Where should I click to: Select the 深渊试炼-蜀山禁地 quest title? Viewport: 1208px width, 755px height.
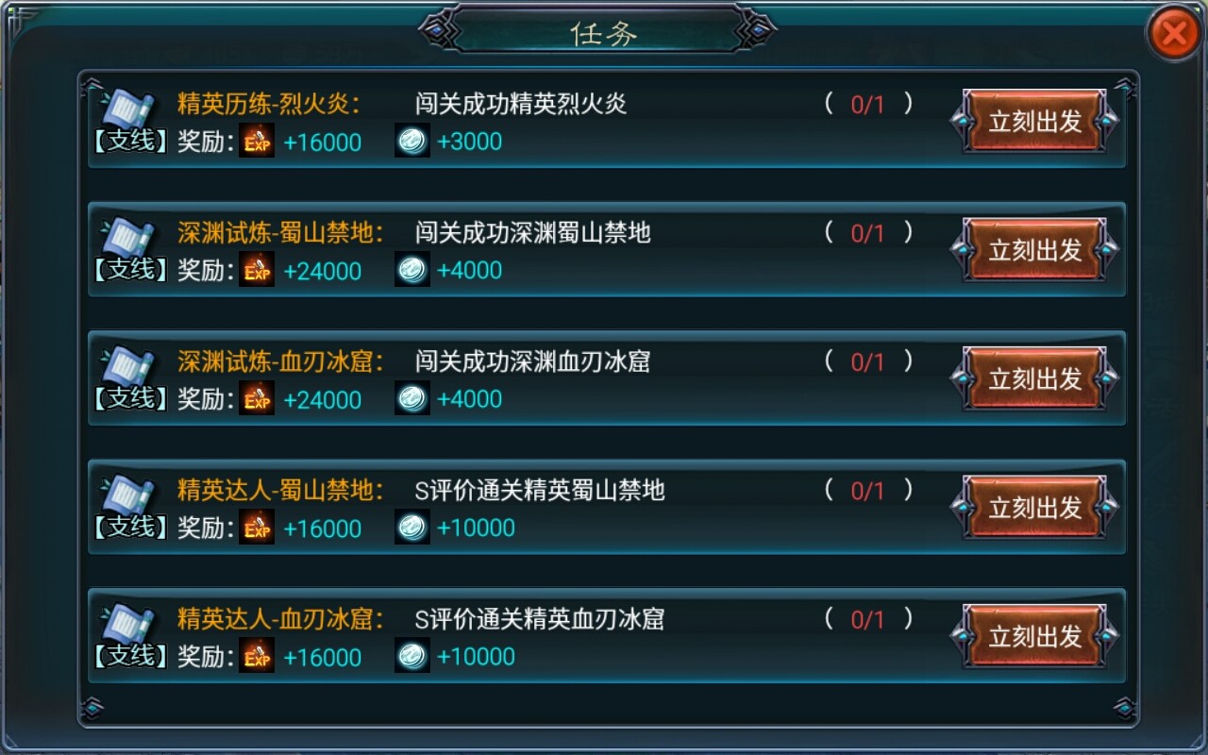tap(280, 233)
